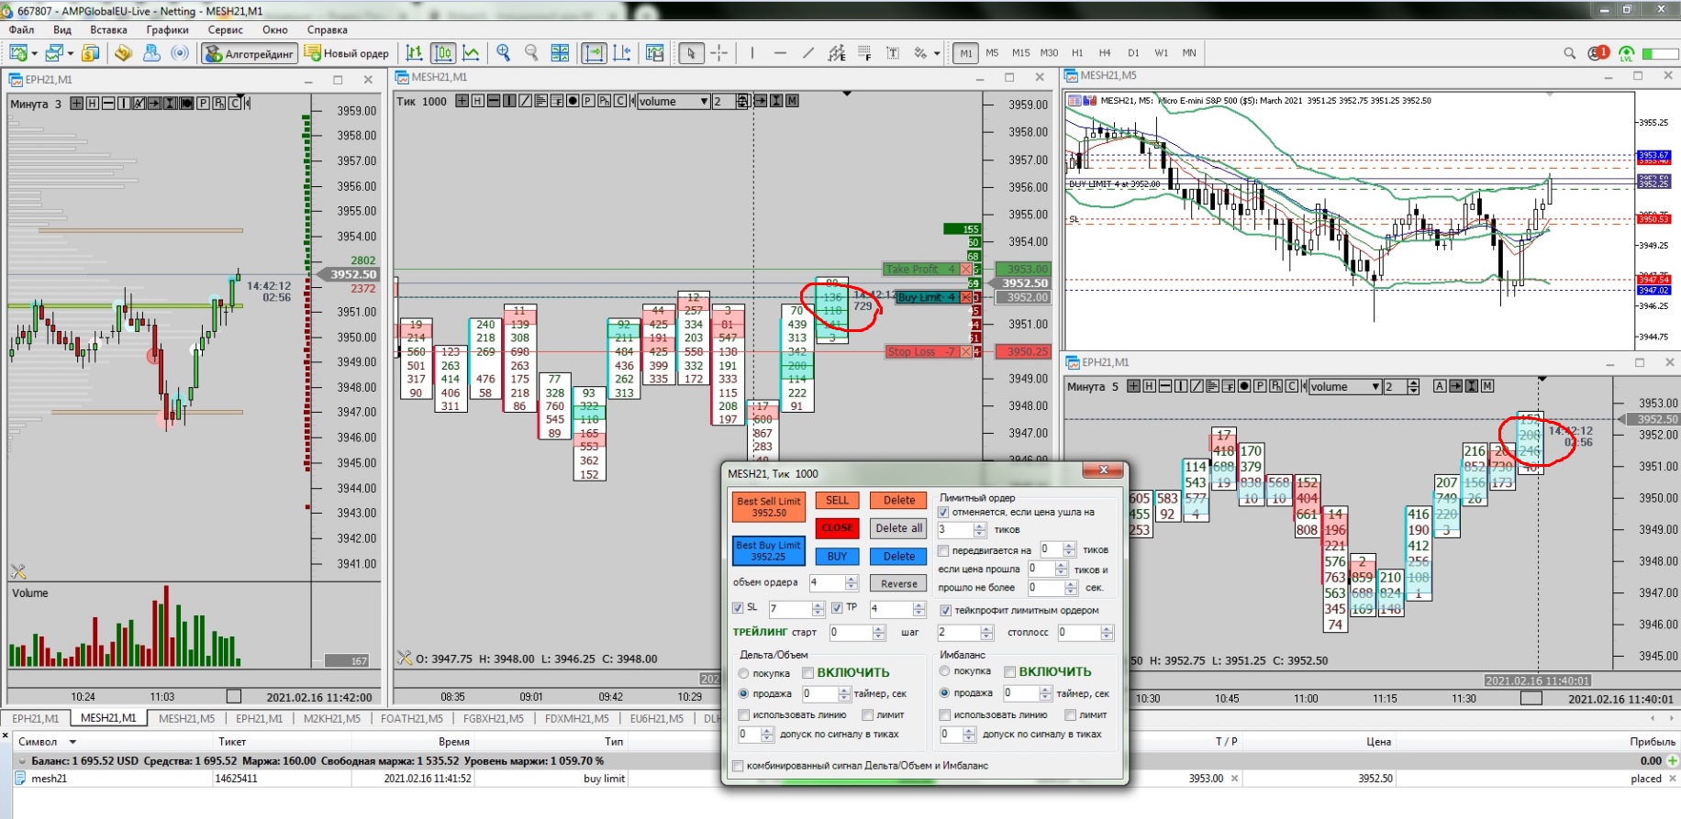This screenshot has height=819, width=1681.
Task: Click the radio-signal icon in the toolbar
Action: point(181,53)
